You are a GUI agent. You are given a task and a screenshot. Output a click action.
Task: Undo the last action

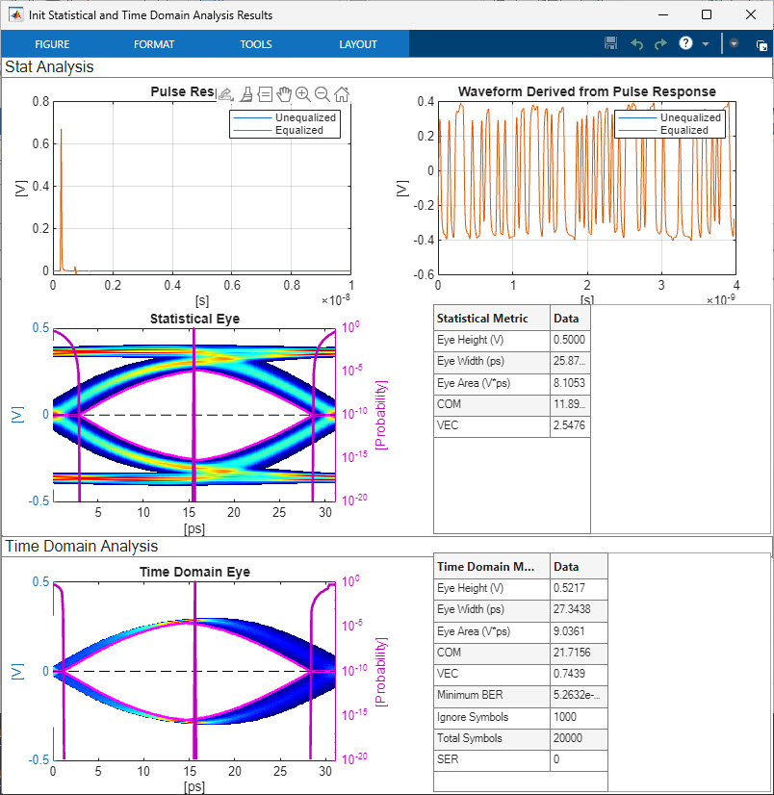coord(636,42)
